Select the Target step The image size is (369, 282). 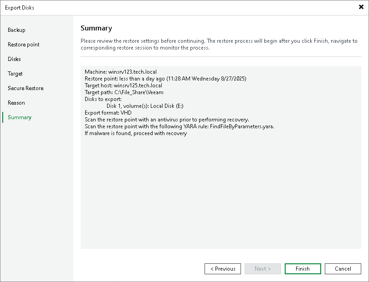click(15, 74)
